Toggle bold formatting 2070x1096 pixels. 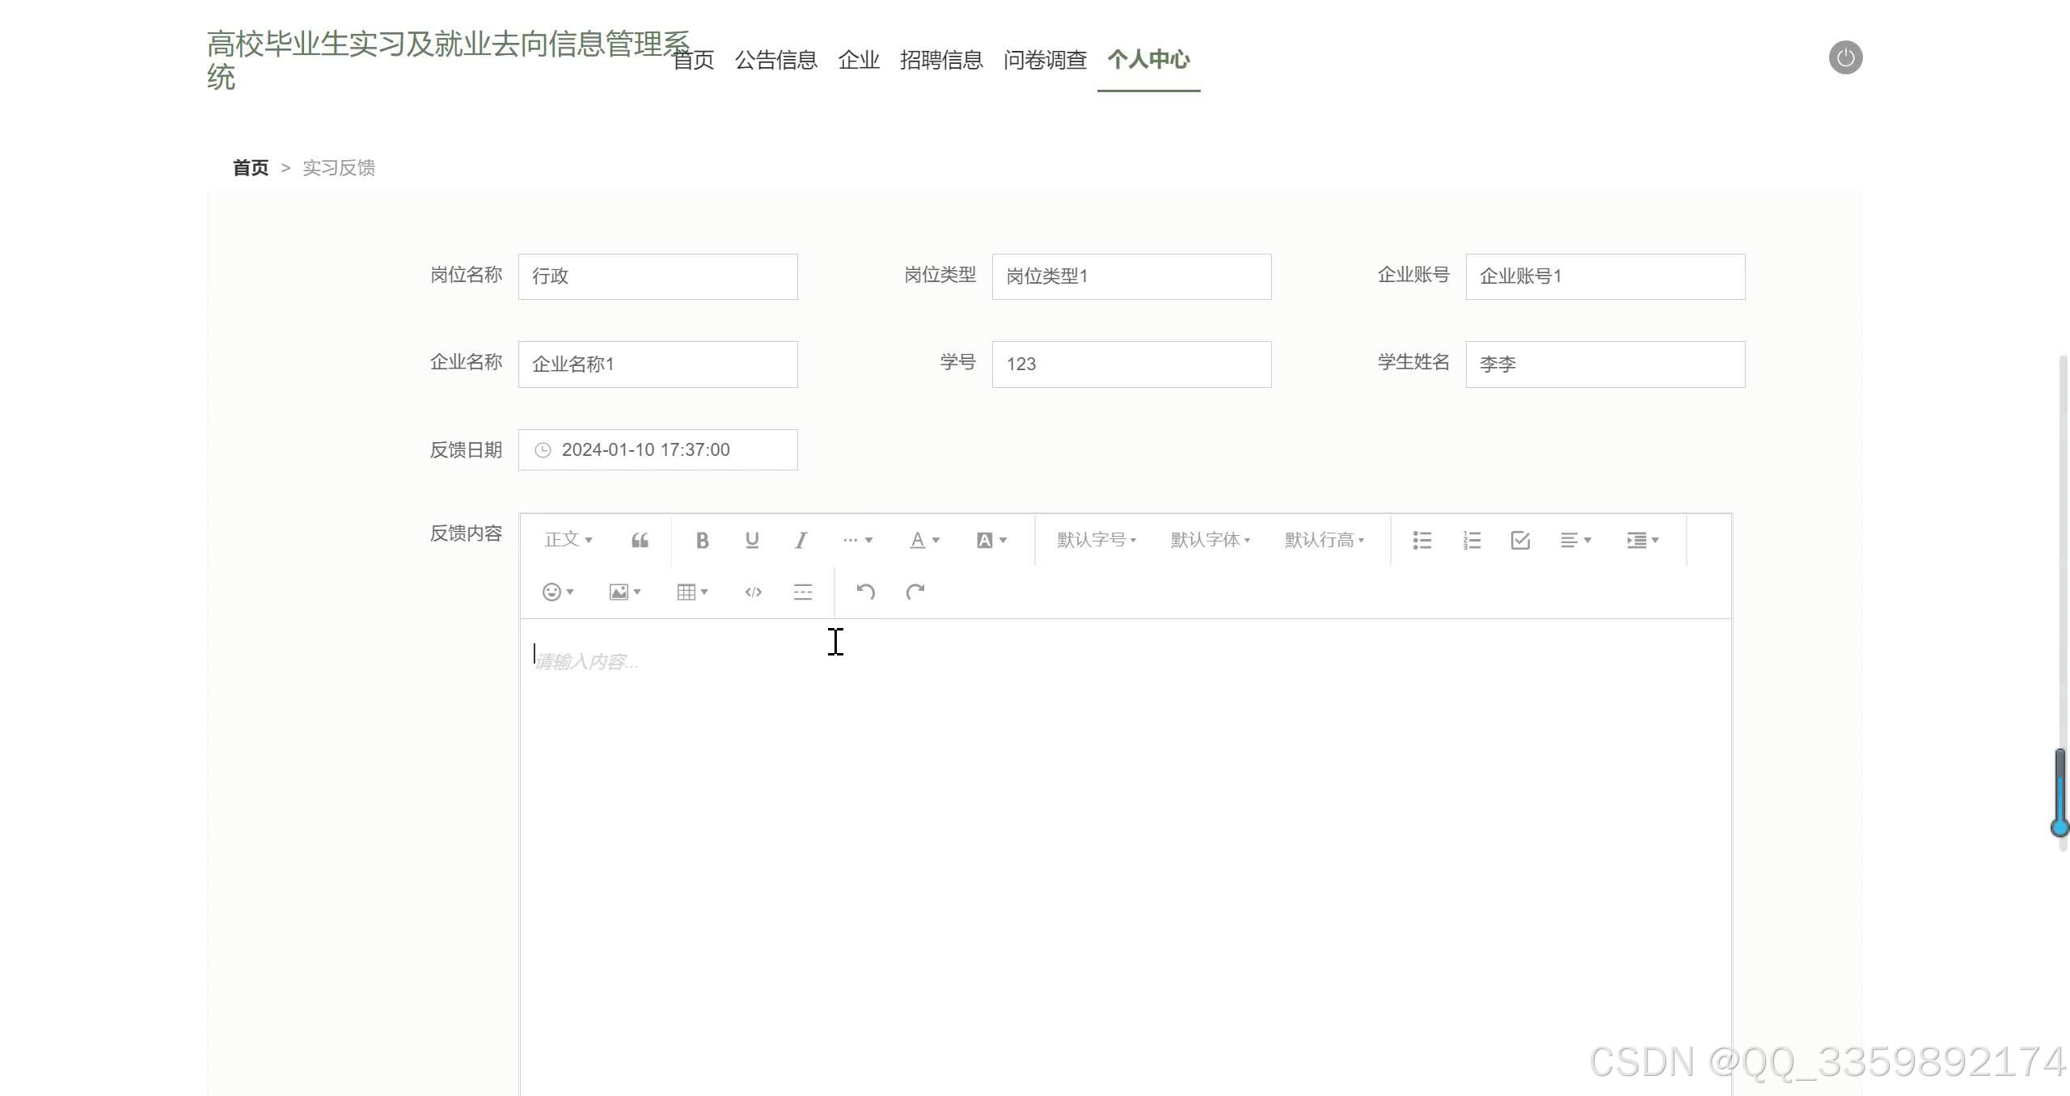(702, 540)
